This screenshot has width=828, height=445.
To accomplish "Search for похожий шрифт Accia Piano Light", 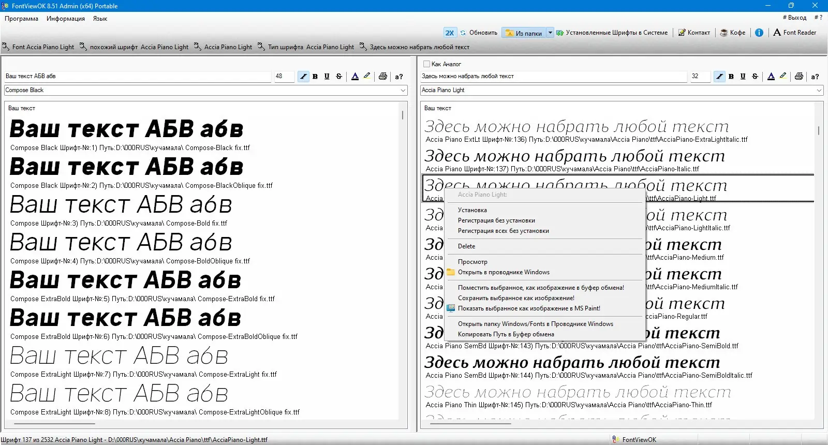I will (x=134, y=47).
